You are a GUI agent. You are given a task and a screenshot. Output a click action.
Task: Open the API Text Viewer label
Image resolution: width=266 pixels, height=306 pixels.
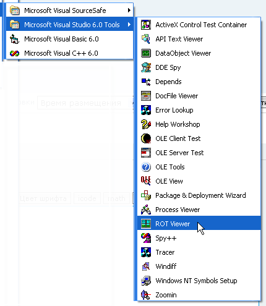click(179, 39)
